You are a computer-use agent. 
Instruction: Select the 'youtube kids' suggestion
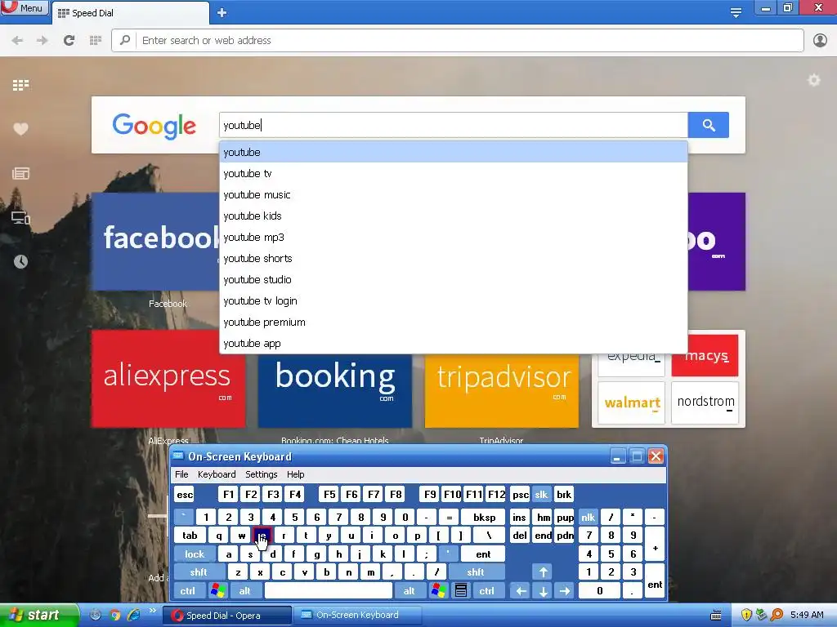click(453, 216)
